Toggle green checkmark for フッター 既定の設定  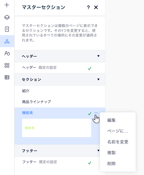90,163
